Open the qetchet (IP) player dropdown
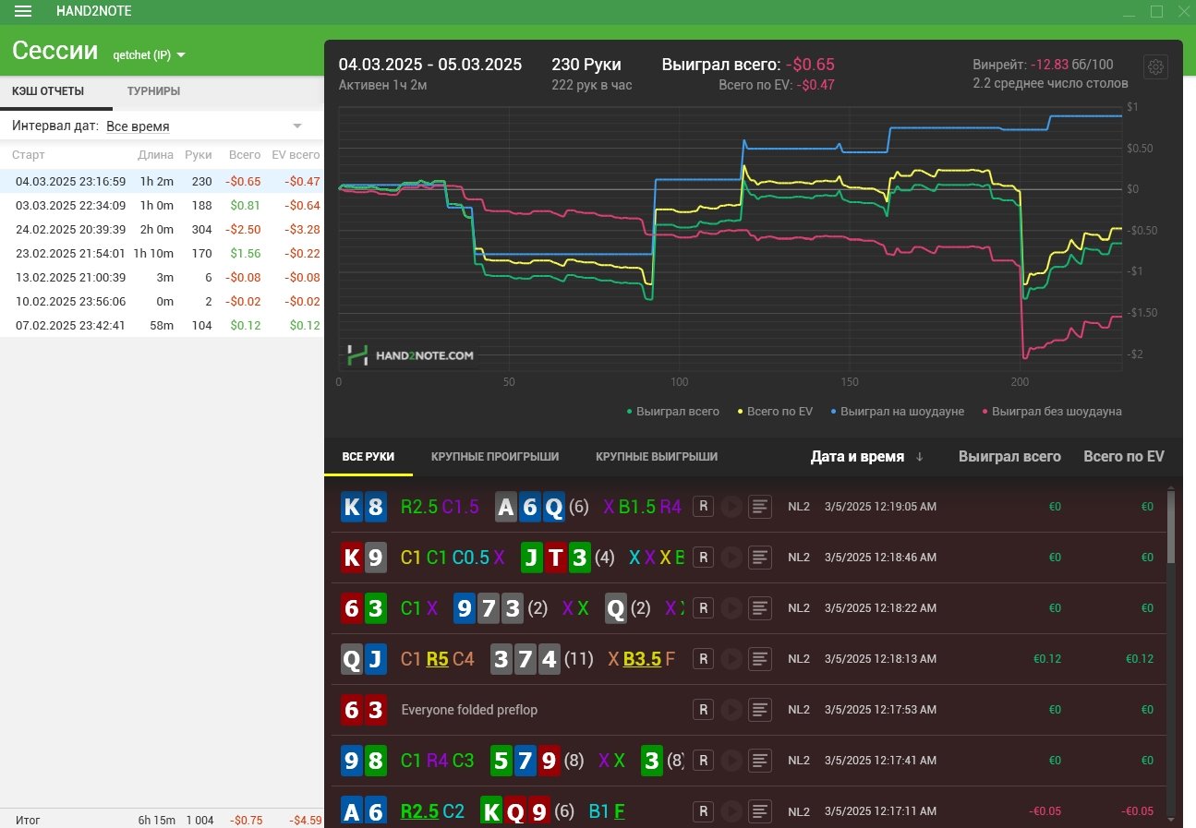Screen dimensions: 1196x828 (149, 54)
